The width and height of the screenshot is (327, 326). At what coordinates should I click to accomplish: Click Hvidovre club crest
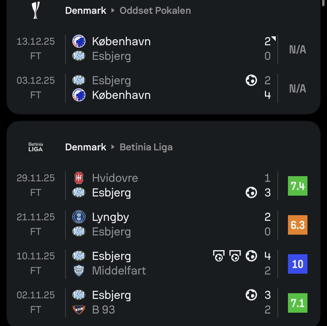[x=79, y=178]
